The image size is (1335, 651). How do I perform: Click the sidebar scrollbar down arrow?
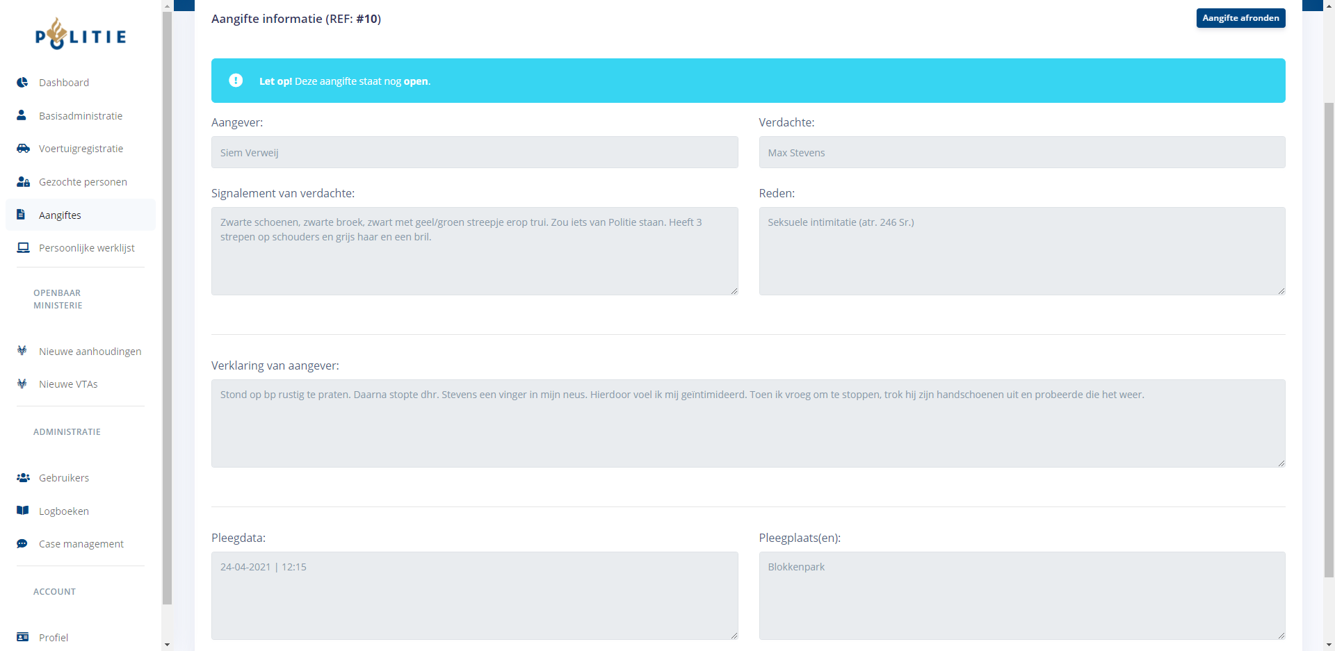pos(167,645)
